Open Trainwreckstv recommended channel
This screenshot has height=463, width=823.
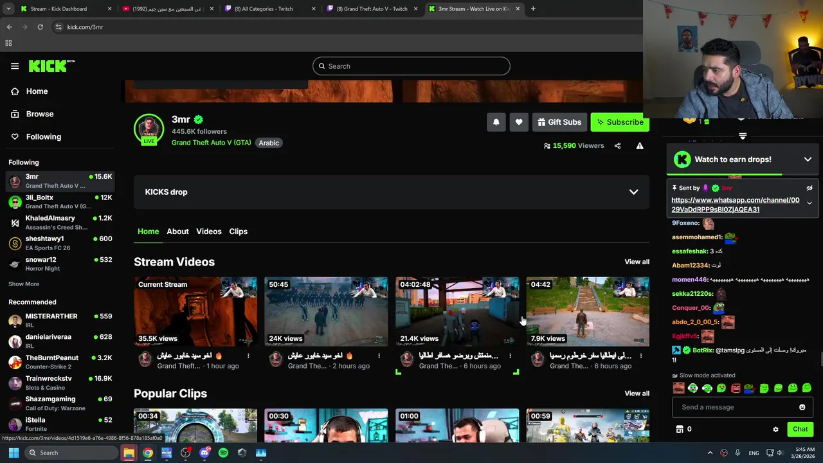[60, 383]
